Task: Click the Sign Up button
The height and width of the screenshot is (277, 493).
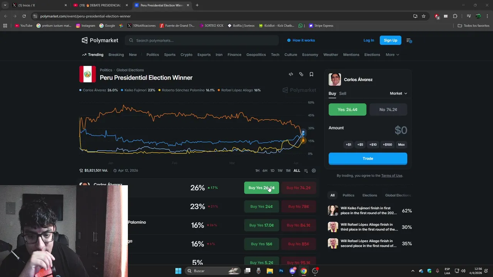Action: click(x=391, y=40)
